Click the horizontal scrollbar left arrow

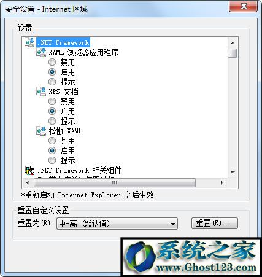(x=28, y=182)
